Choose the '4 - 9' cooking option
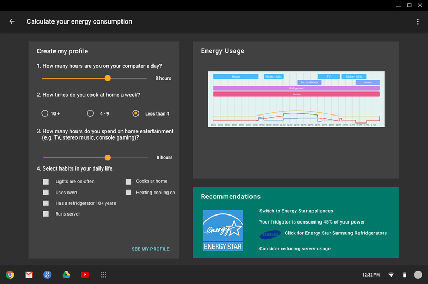Image resolution: width=428 pixels, height=284 pixels. [90, 113]
